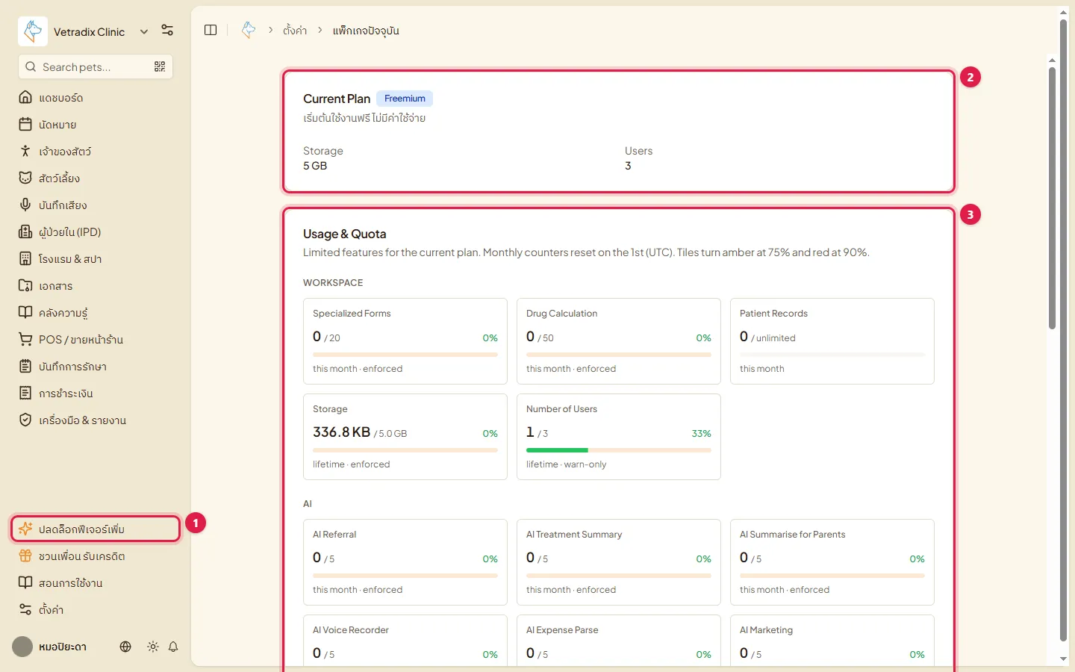This screenshot has height=672, width=1075.
Task: Click the Freemium plan badge
Action: click(405, 99)
